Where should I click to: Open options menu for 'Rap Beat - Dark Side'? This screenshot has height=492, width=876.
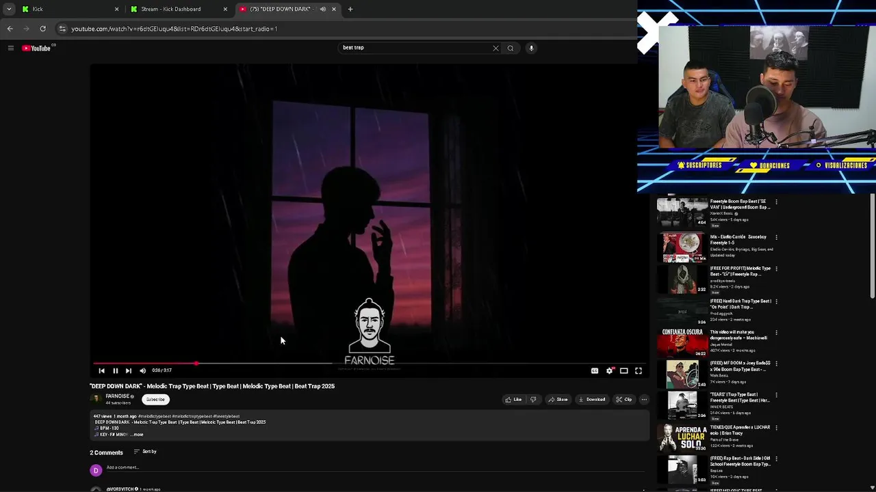point(776,459)
